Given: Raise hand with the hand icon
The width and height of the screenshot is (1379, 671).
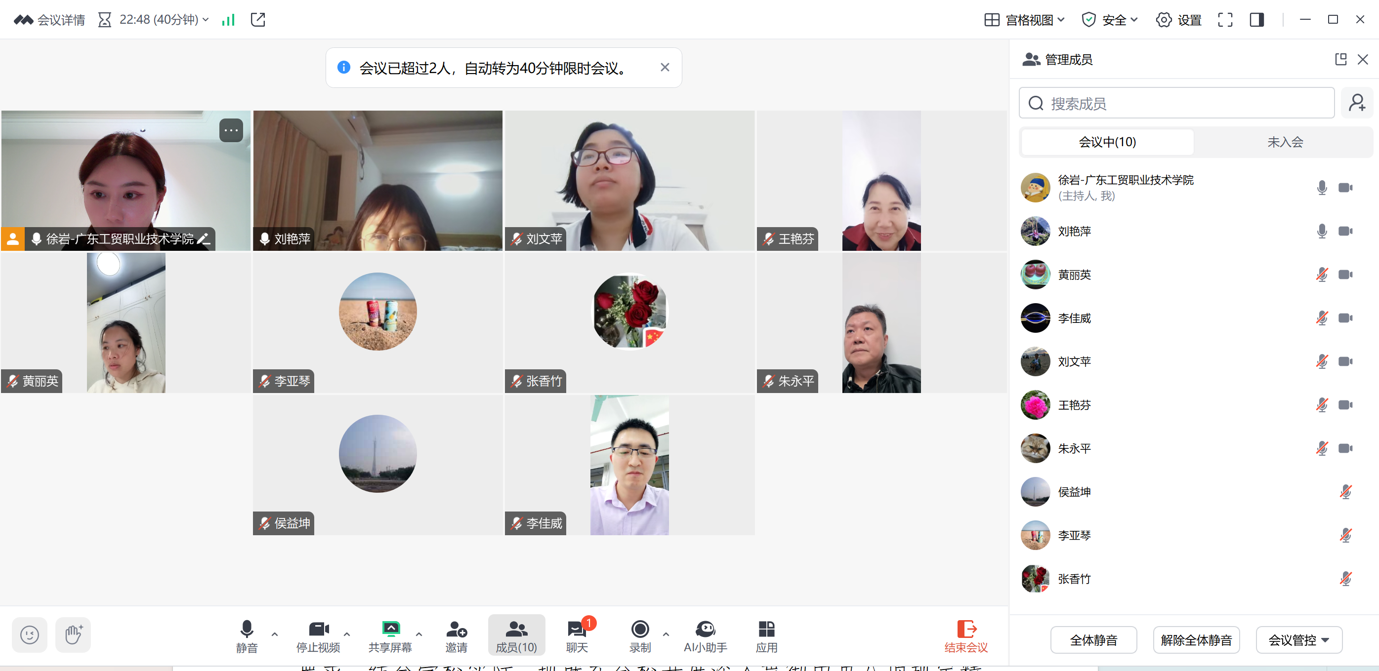Looking at the screenshot, I should pyautogui.click(x=73, y=634).
